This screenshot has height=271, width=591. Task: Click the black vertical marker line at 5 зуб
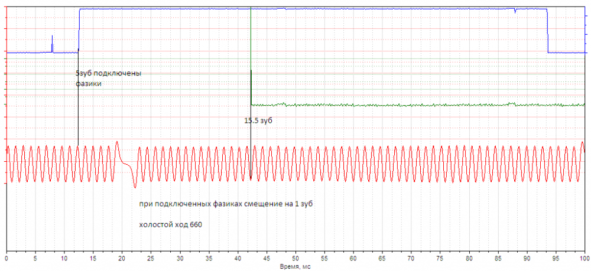(x=78, y=98)
